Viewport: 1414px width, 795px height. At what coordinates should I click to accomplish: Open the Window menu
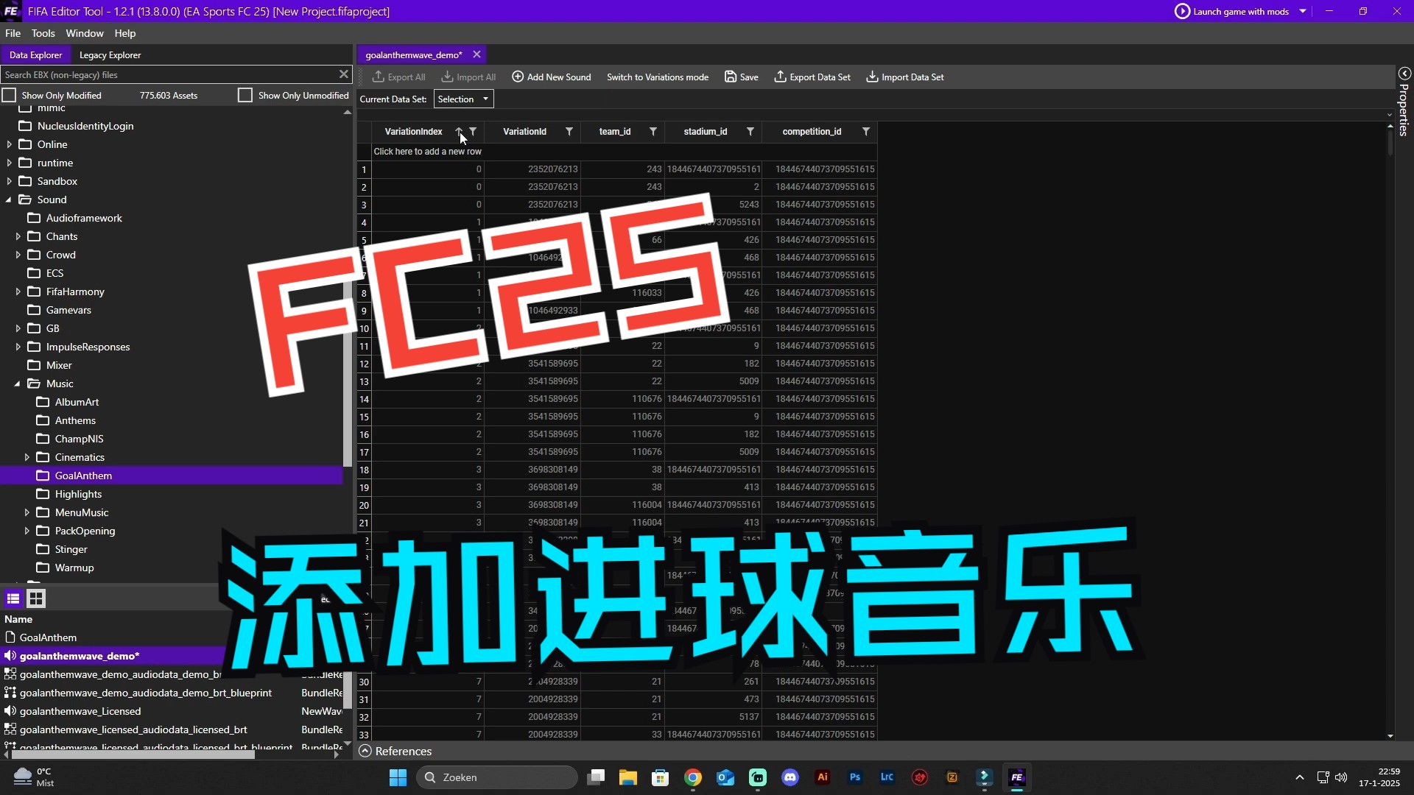[85, 33]
